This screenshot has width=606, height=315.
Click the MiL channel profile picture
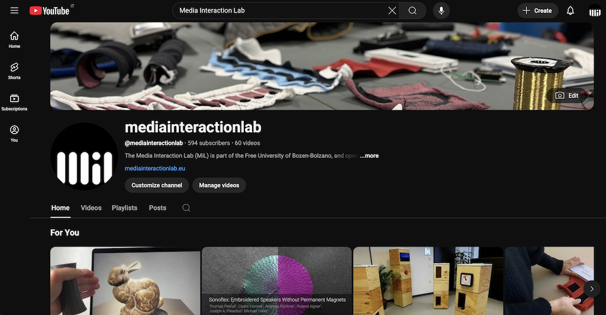(84, 156)
